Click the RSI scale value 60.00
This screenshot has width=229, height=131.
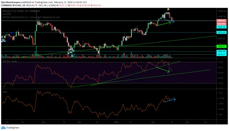220,67
